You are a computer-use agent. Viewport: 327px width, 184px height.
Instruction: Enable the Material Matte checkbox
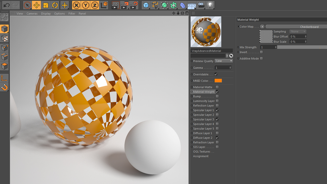point(217,87)
